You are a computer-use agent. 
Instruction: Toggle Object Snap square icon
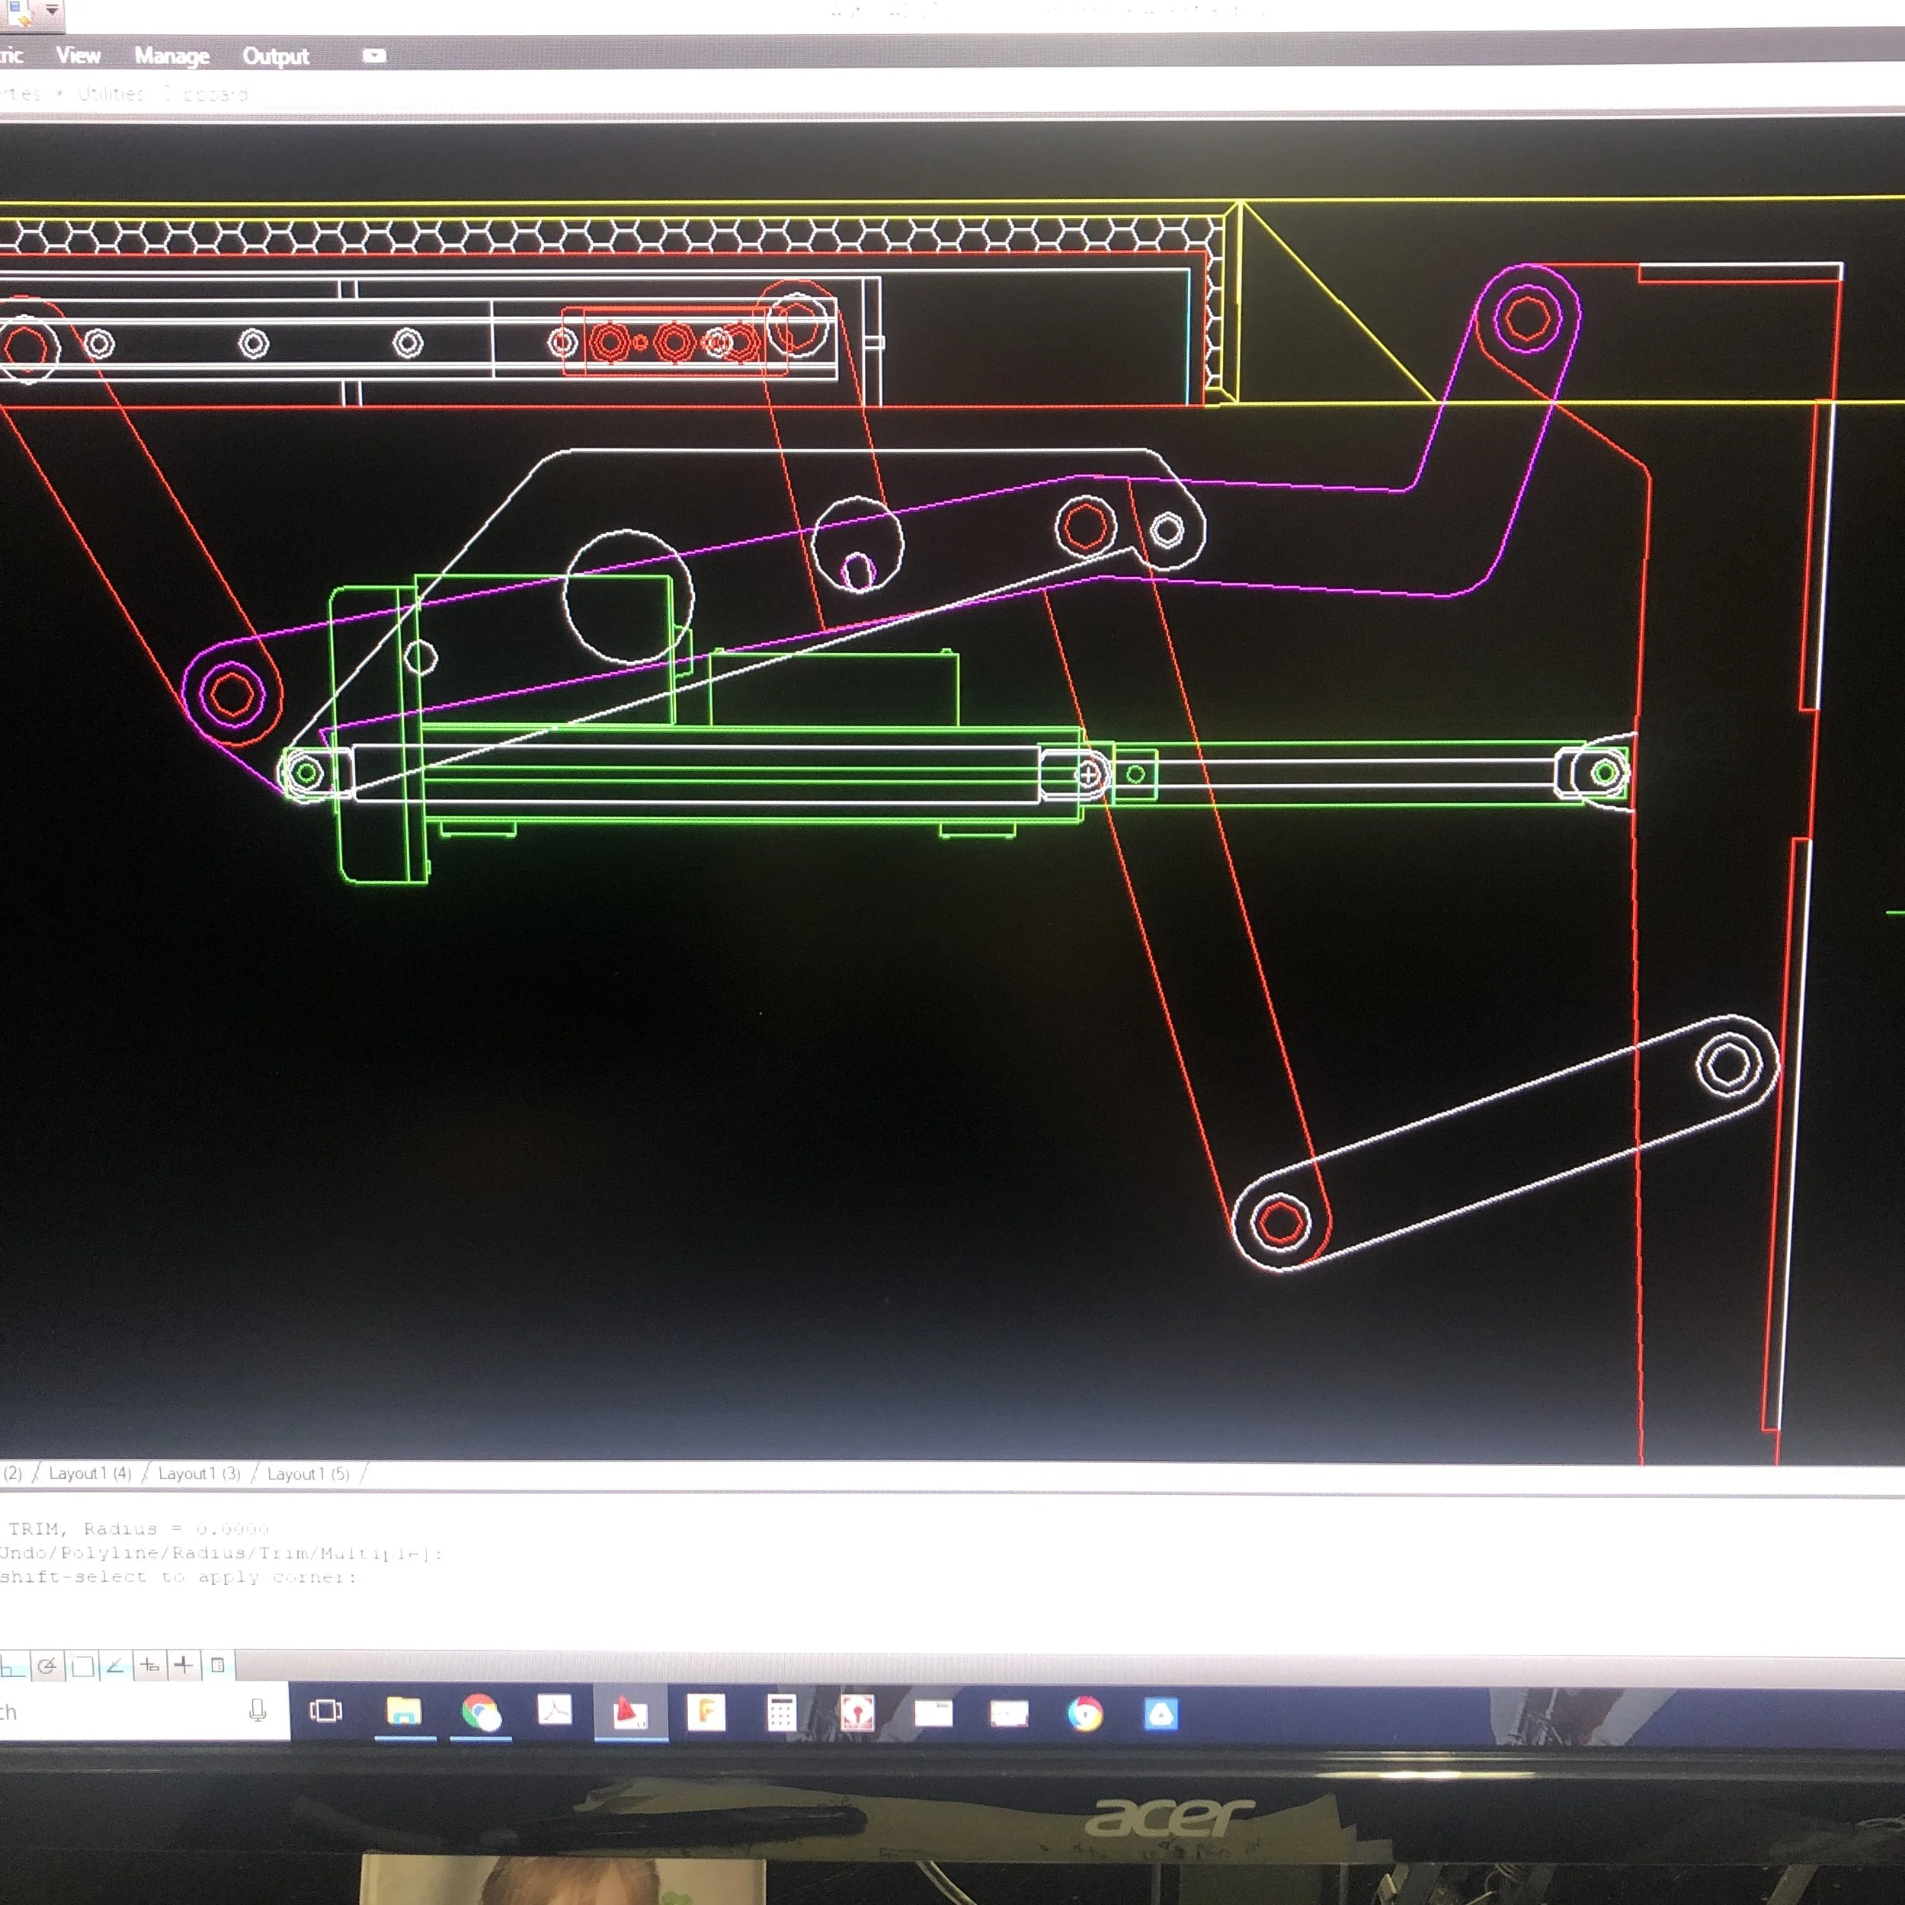pos(83,1666)
